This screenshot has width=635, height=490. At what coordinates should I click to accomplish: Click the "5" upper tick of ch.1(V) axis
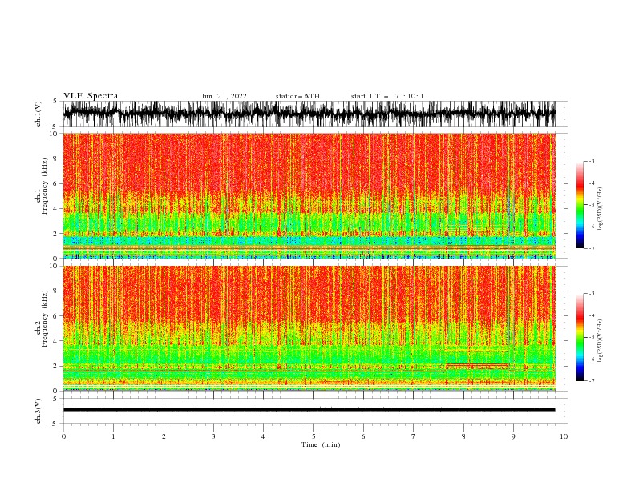(55, 101)
